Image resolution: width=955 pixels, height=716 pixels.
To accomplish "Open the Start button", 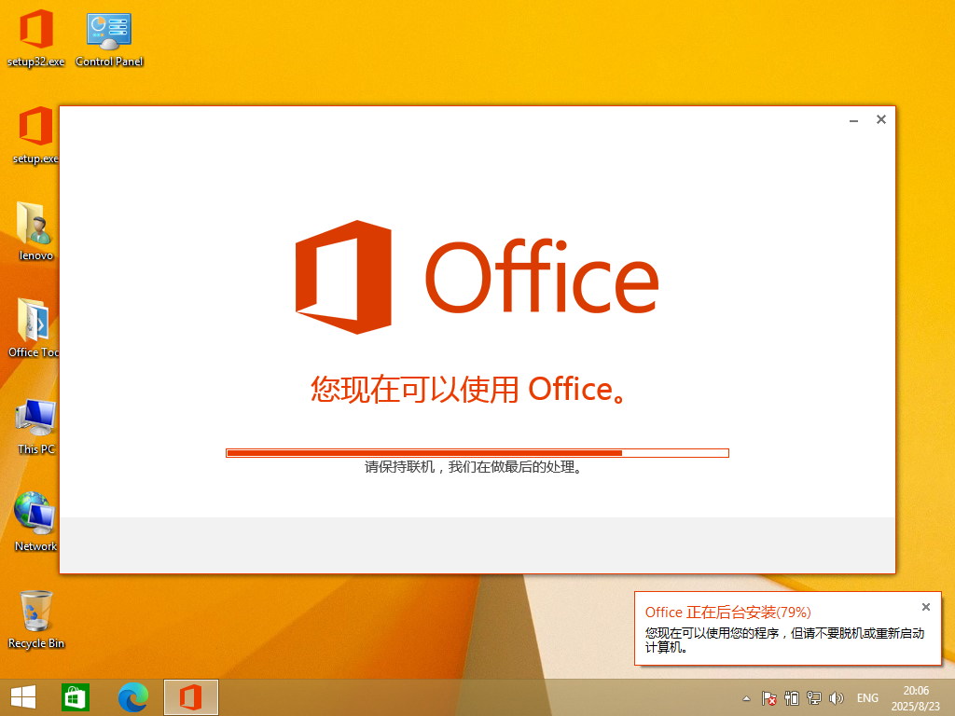I will pyautogui.click(x=23, y=696).
